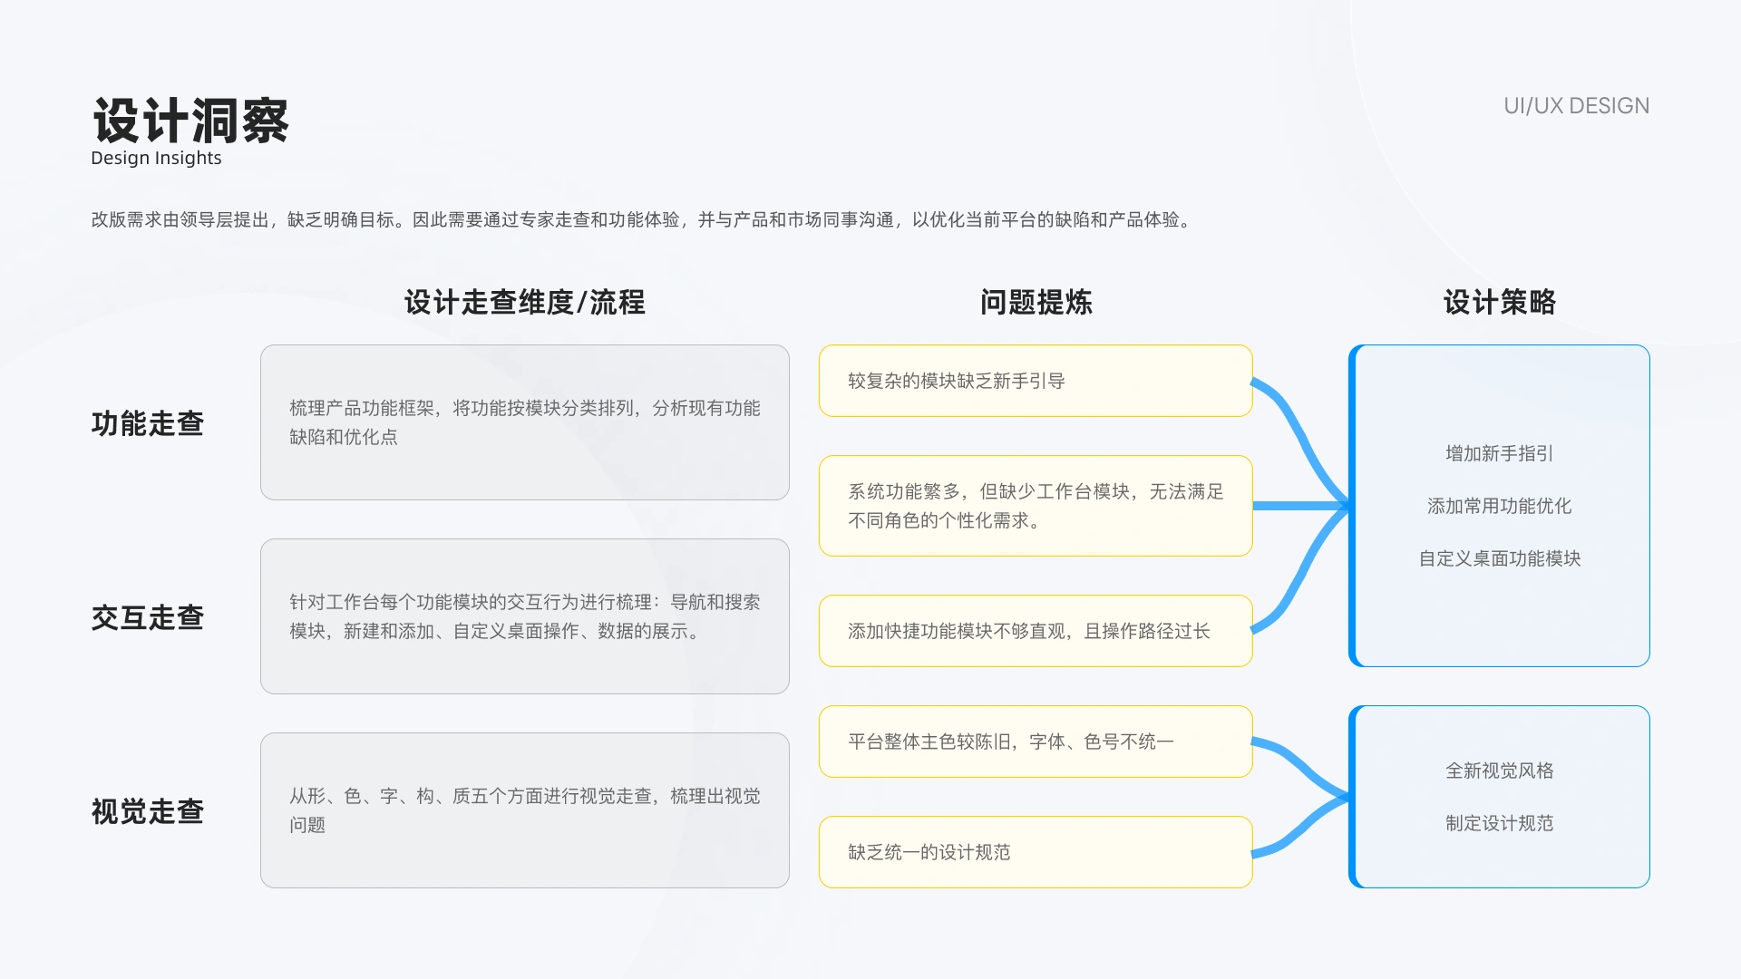1741x979 pixels.
Task: Click the 问题提炼 column heading
Action: click(x=1036, y=302)
